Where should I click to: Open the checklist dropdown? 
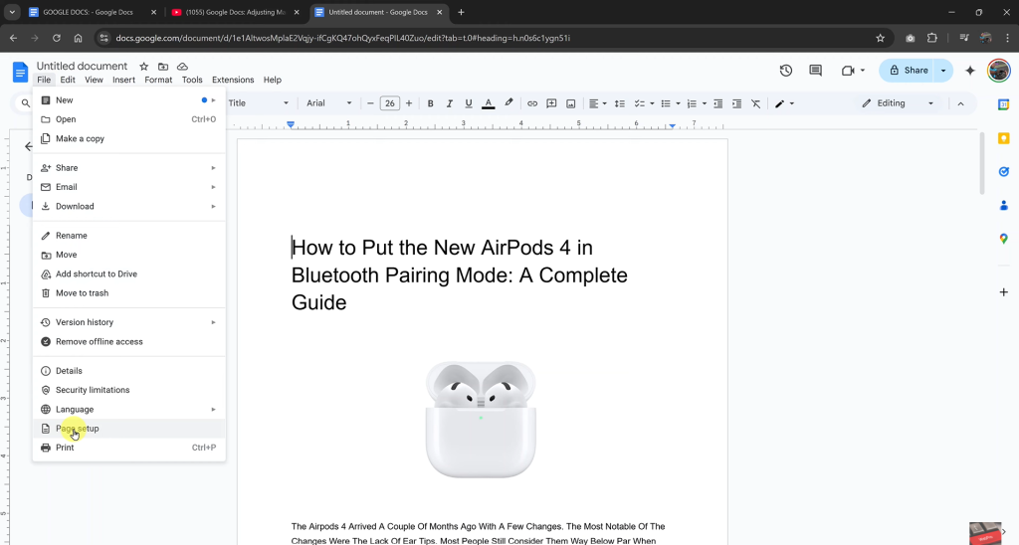click(x=644, y=103)
